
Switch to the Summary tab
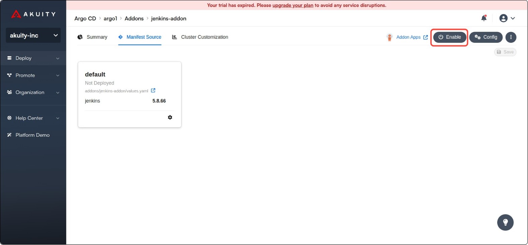92,37
